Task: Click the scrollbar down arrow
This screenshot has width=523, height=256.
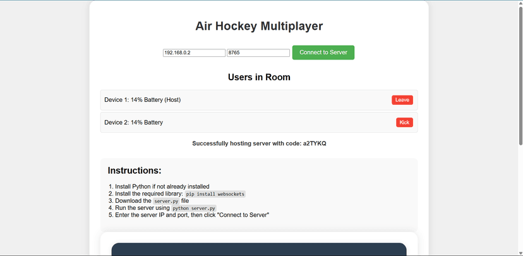Action: (x=519, y=252)
